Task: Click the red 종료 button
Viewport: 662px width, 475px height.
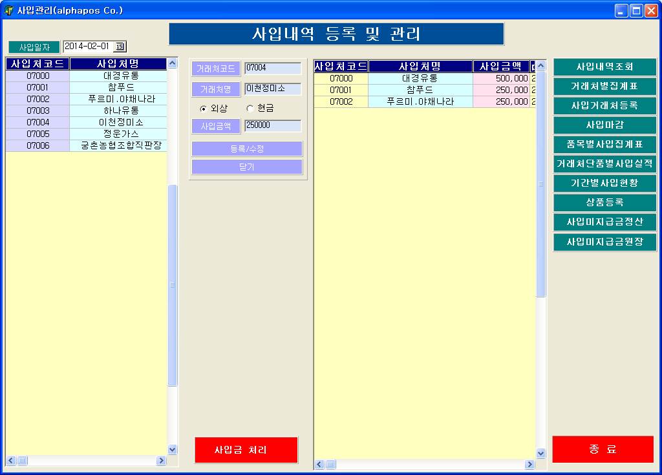Action: 603,449
